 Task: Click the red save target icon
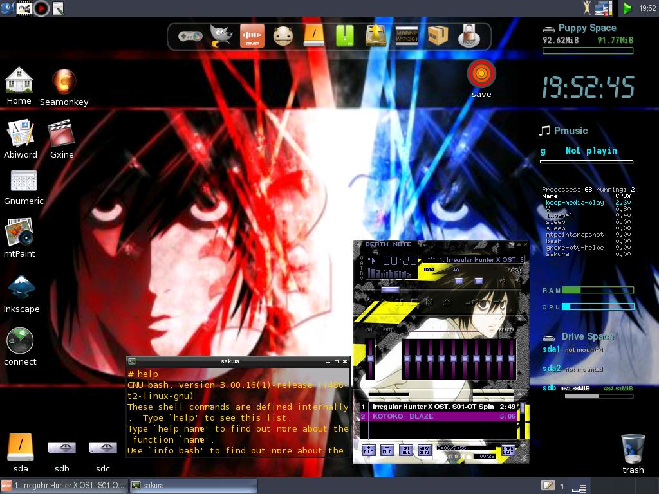click(481, 73)
